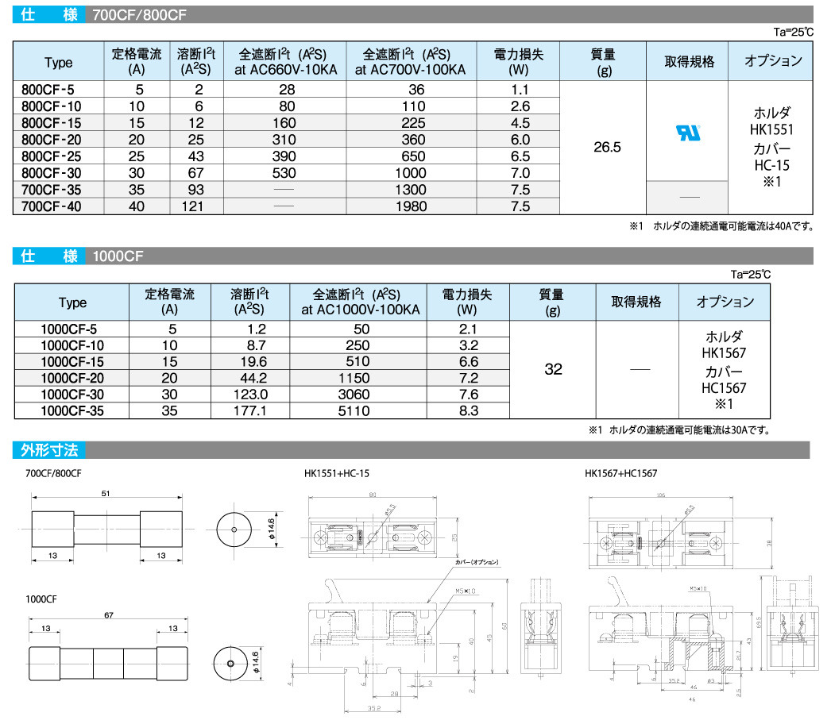Click the 取得規格 header in 1000CF table

pyautogui.click(x=636, y=302)
